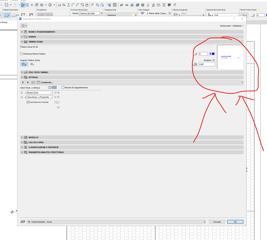
Task: Click the bottom plus icon below rows
Action: coord(58,107)
